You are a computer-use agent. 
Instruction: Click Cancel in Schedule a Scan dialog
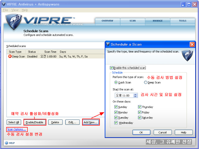(x=162, y=133)
